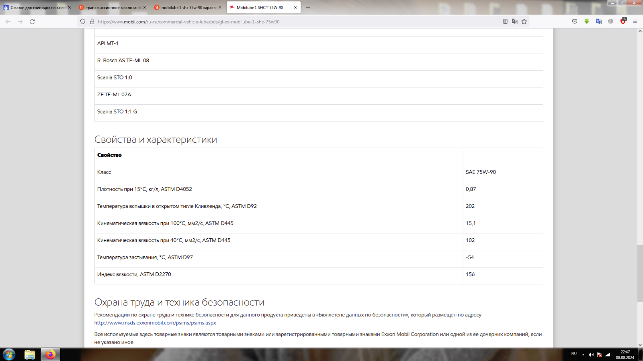Close the 'mobilube 1 shc 75w-90 характе' tab
Viewport: 643px width, 361px height.
(x=220, y=8)
